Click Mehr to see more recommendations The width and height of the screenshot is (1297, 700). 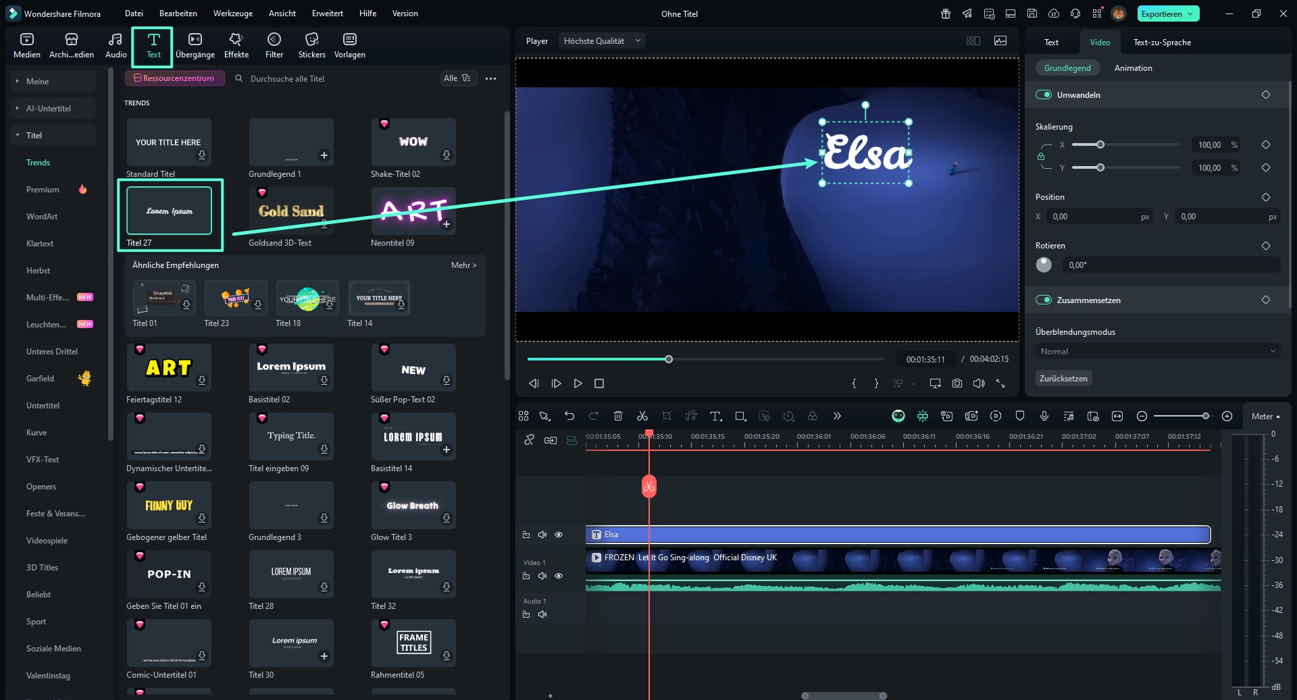click(x=463, y=265)
